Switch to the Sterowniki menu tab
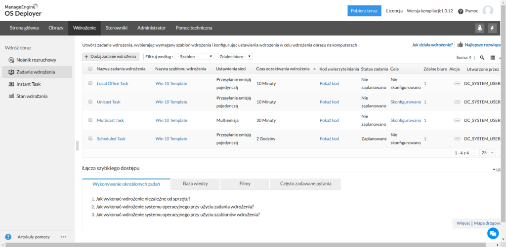This screenshot has width=506, height=247. click(116, 28)
